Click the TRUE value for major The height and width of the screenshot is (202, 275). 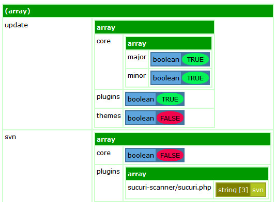(195, 59)
